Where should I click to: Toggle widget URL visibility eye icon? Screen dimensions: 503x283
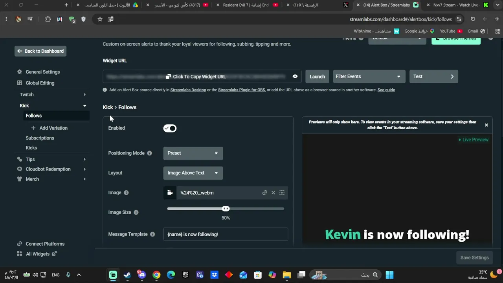(295, 76)
